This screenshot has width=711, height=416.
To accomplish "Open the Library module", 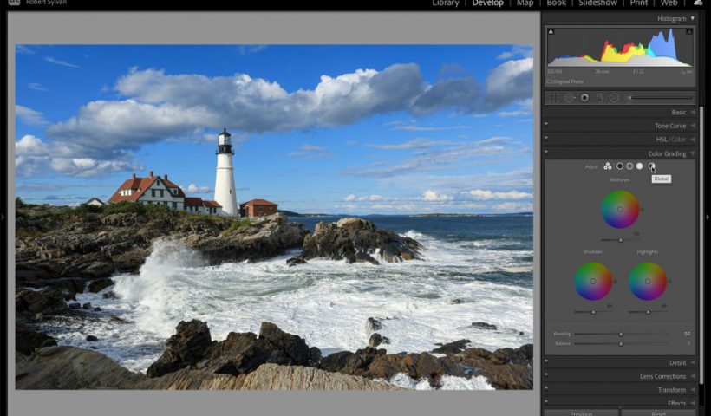I will [446, 3].
